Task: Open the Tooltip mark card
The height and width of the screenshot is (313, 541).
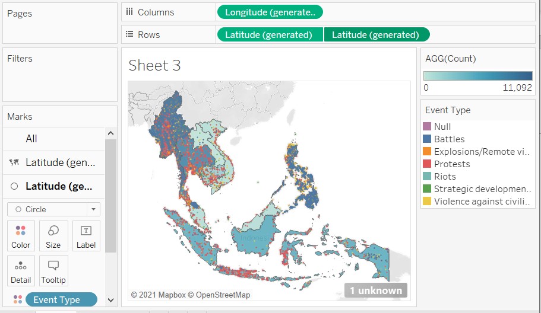Action: click(53, 271)
